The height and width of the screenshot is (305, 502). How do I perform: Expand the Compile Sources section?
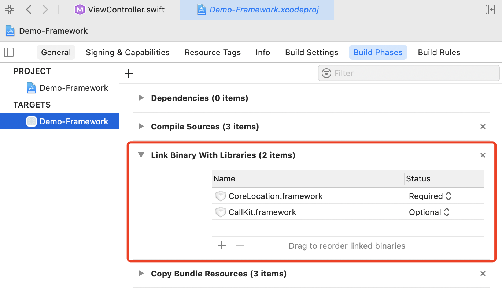(x=141, y=127)
